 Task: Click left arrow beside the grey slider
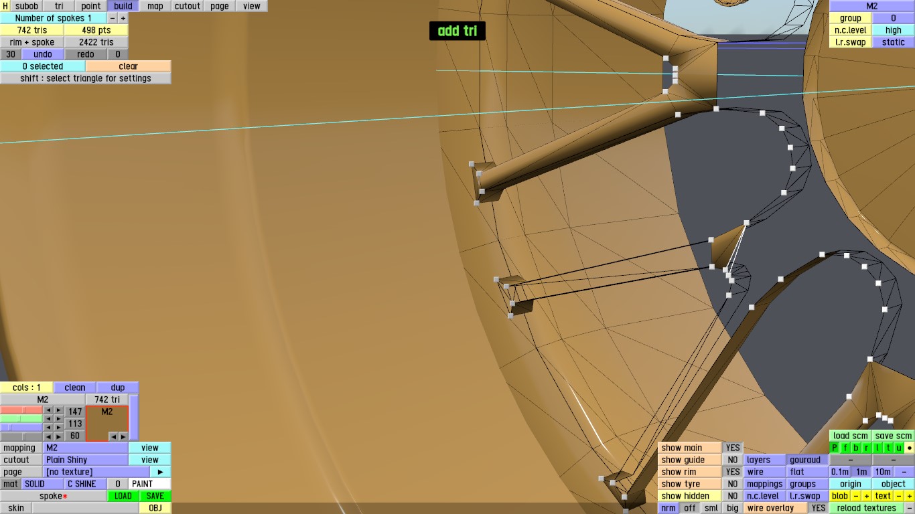[x=48, y=436]
